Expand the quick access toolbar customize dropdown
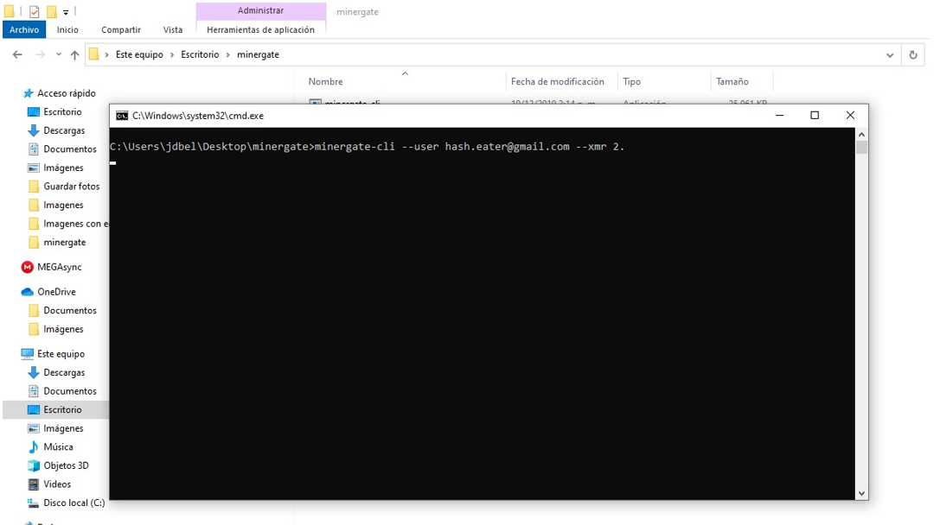The width and height of the screenshot is (940, 525). [66, 12]
